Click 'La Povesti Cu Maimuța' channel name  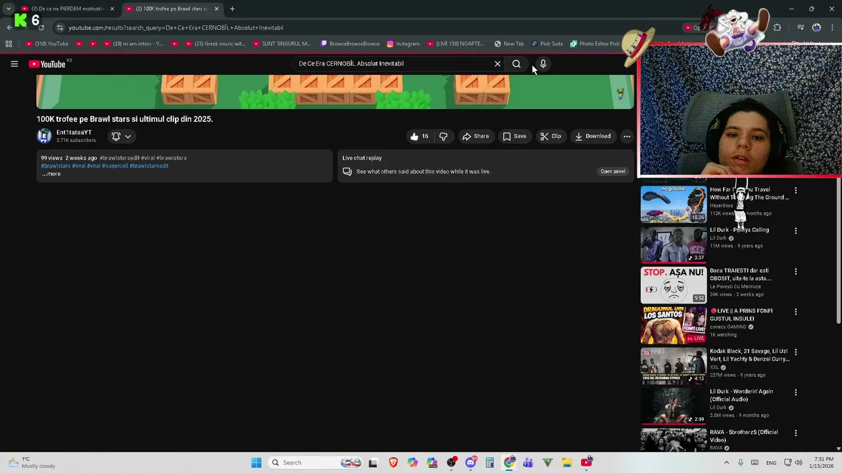click(x=735, y=286)
